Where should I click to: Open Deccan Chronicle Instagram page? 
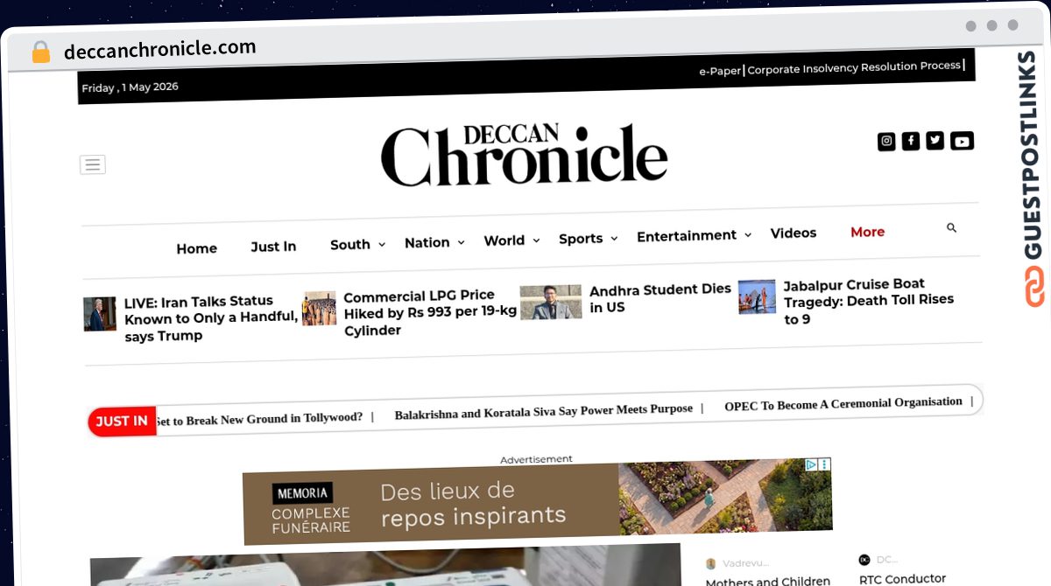pyautogui.click(x=886, y=141)
